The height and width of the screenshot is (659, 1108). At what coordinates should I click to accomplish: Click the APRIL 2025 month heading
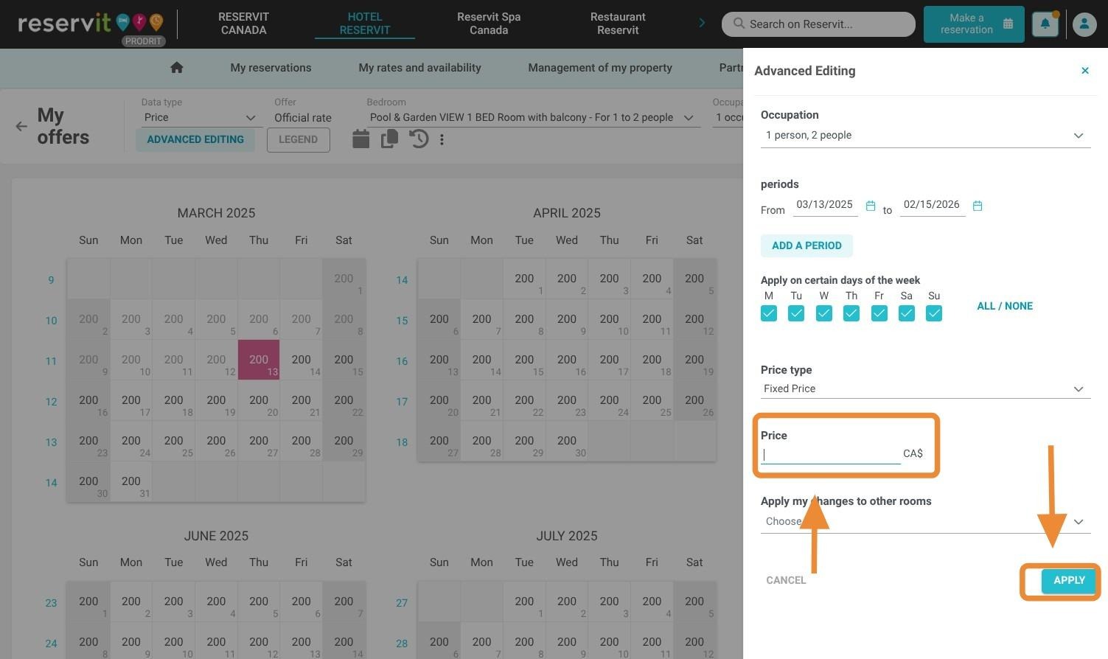pos(567,213)
